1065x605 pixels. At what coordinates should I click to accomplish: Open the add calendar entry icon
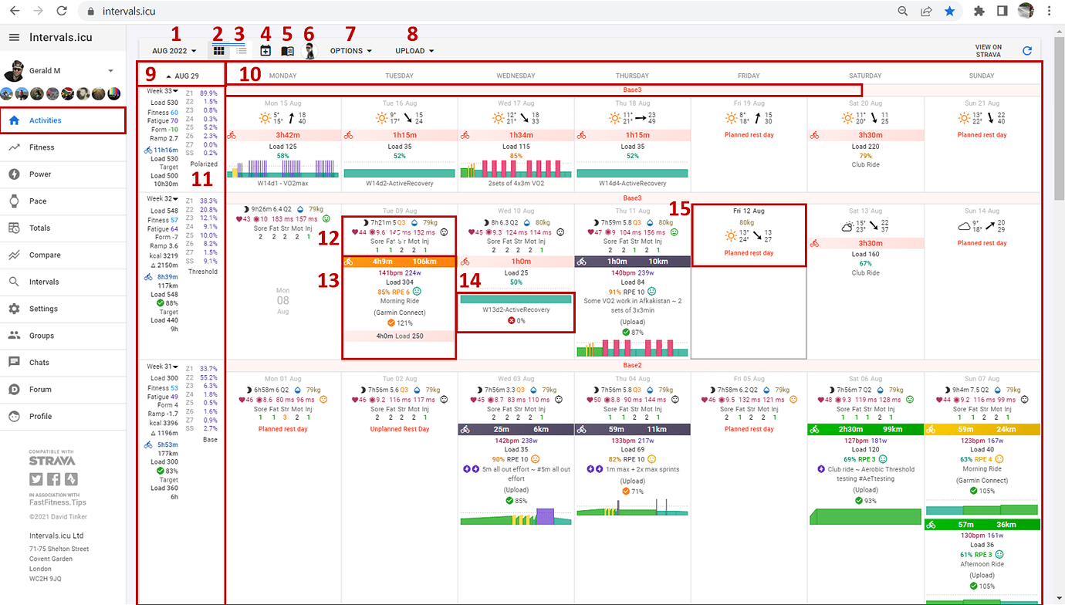pos(265,49)
